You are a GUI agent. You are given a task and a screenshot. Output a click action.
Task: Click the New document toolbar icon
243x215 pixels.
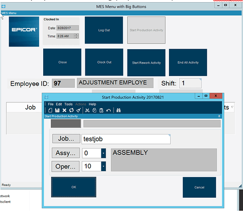pyautogui.click(x=50, y=110)
